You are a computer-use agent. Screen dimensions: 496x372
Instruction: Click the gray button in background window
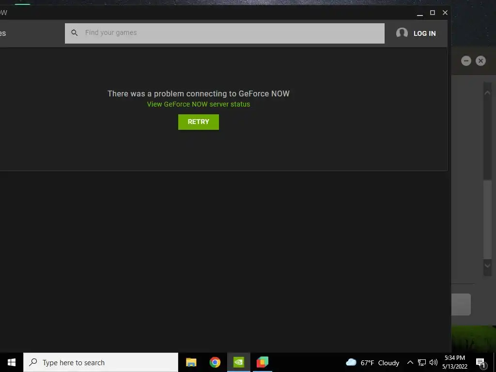click(461, 304)
